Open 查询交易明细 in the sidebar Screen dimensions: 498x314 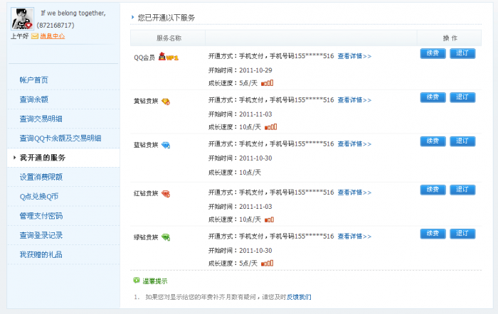tap(41, 119)
